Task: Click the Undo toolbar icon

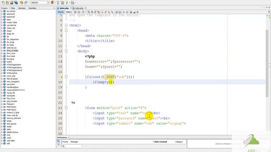Action: tap(22, 3)
